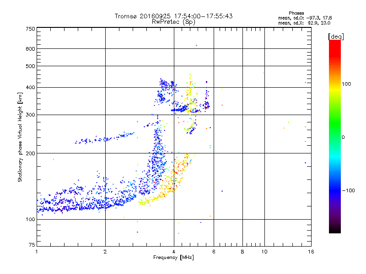Click the y-axis tick label '600'
The width and height of the screenshot is (366, 274).
[31, 49]
